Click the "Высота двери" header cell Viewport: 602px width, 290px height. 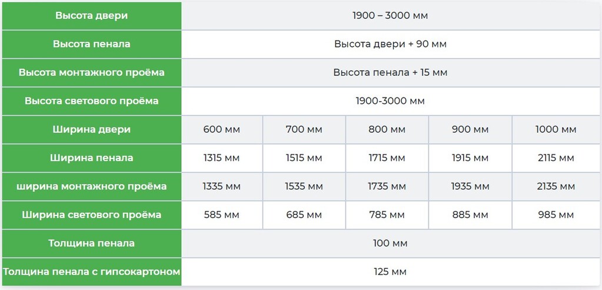[91, 15]
